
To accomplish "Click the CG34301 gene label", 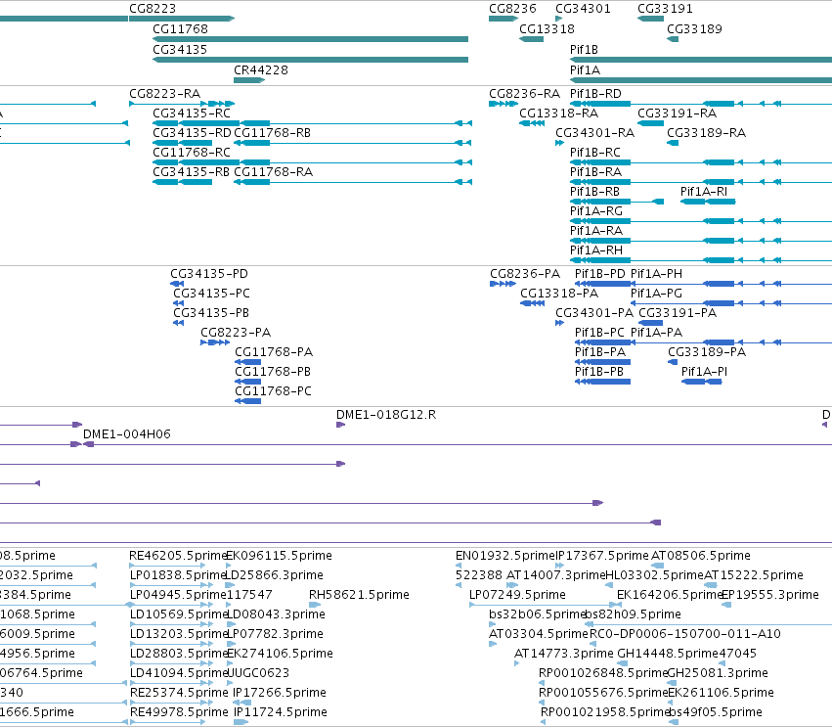I will (x=583, y=9).
